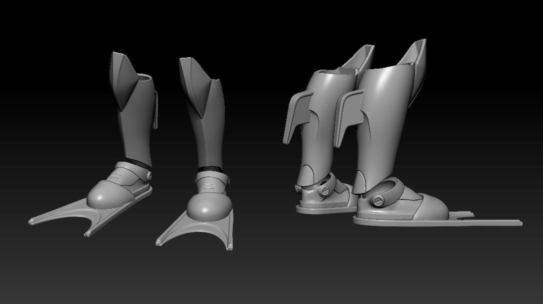Select the side wing plate on the rightmost leg's calf
This screenshot has height=304, width=543.
click(348, 117)
